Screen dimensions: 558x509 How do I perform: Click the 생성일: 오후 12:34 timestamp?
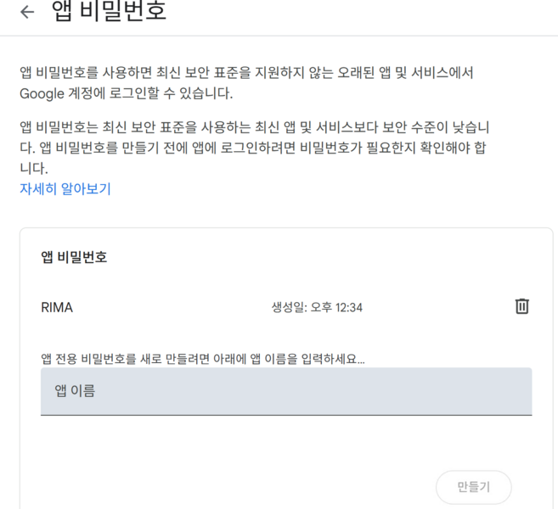pyautogui.click(x=317, y=307)
